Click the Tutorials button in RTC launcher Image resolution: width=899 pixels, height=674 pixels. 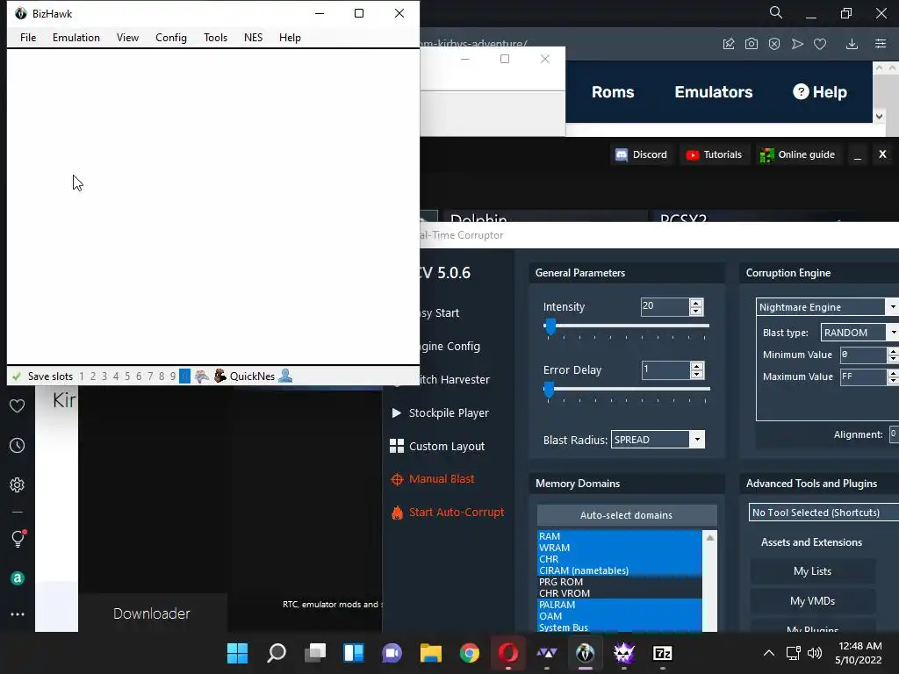(715, 154)
